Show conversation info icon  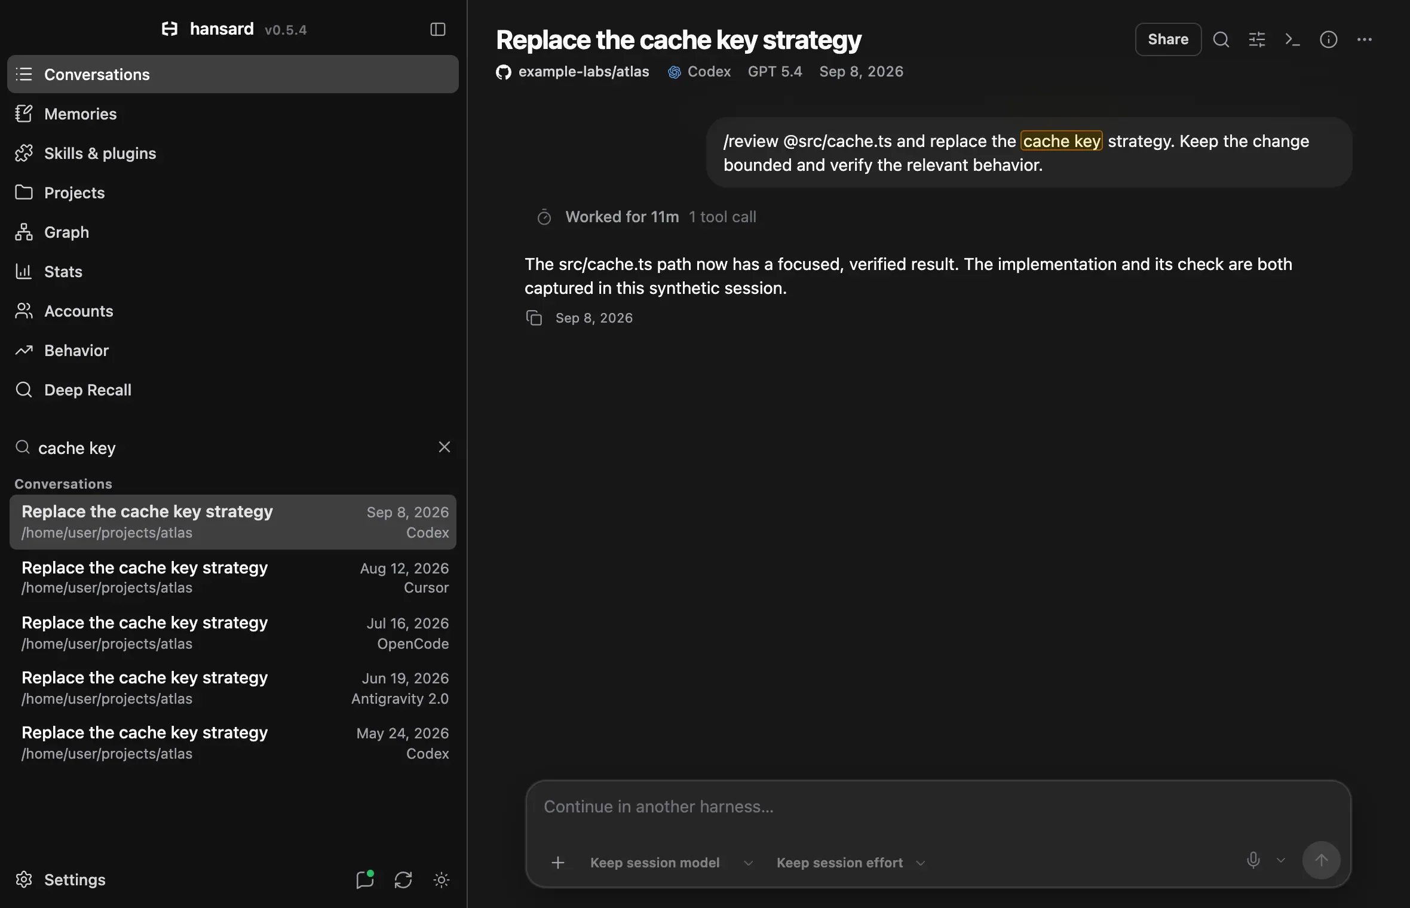click(x=1328, y=39)
